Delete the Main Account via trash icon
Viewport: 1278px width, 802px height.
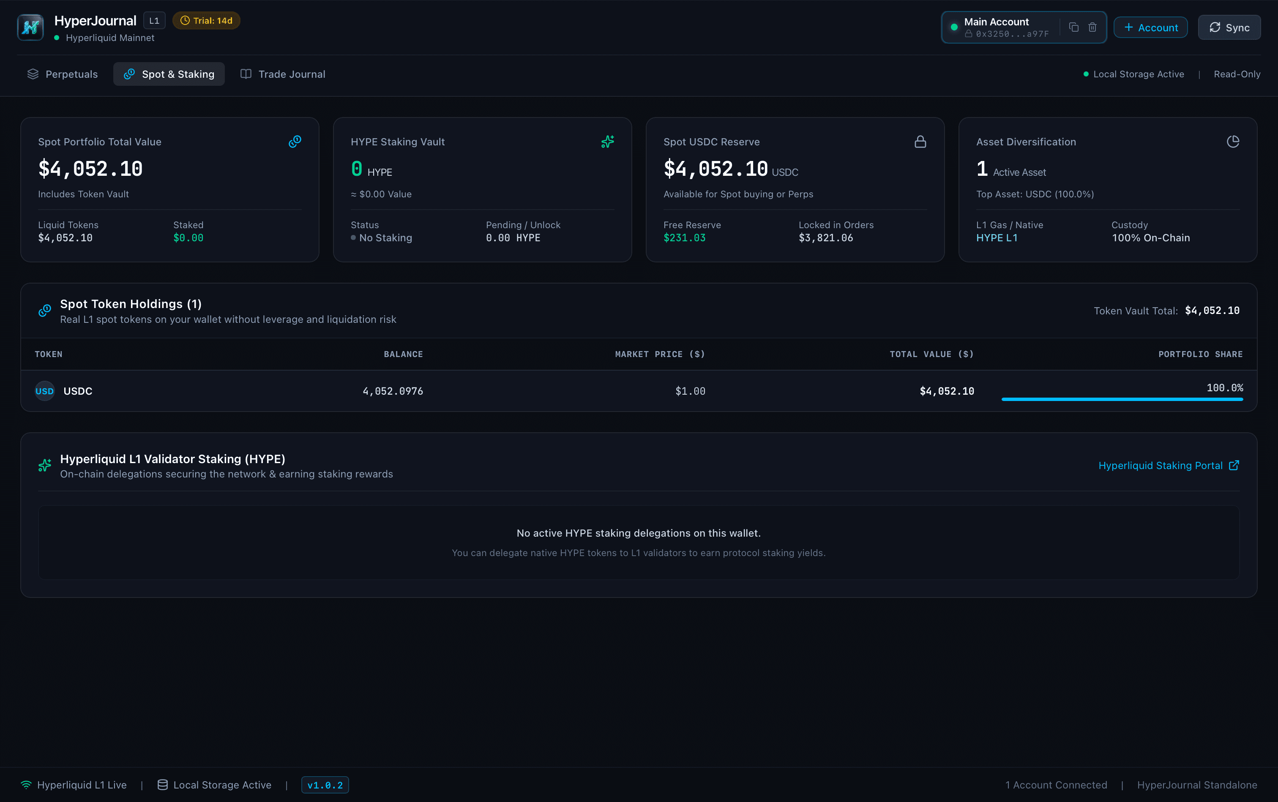[x=1092, y=27]
